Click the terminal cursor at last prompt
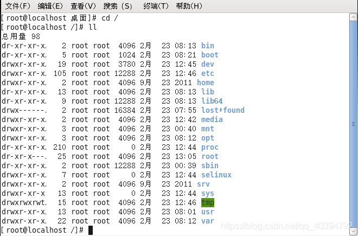This screenshot has width=358, height=236. pyautogui.click(x=91, y=230)
